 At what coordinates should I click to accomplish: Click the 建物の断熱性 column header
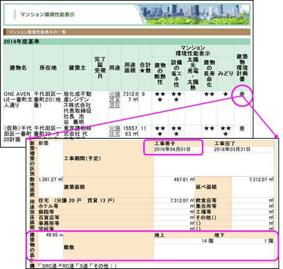click(160, 73)
